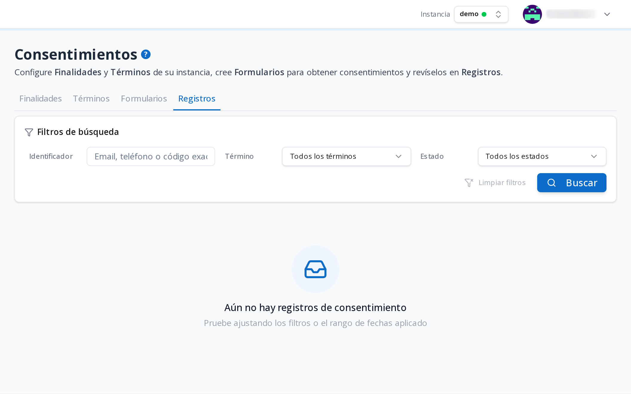Select the Registros tab
631x394 pixels.
(197, 98)
